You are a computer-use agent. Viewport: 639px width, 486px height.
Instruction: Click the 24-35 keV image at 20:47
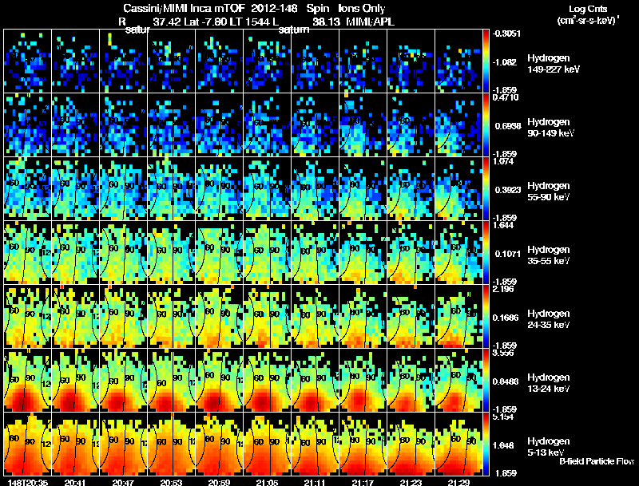point(124,316)
